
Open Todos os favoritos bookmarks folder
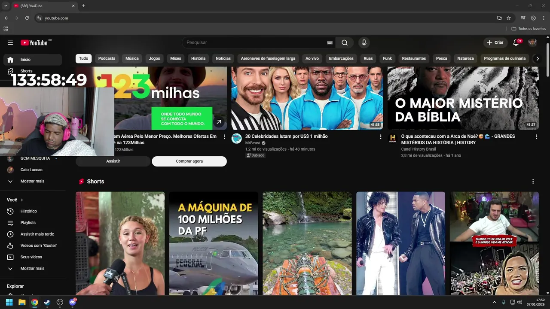pos(529,29)
